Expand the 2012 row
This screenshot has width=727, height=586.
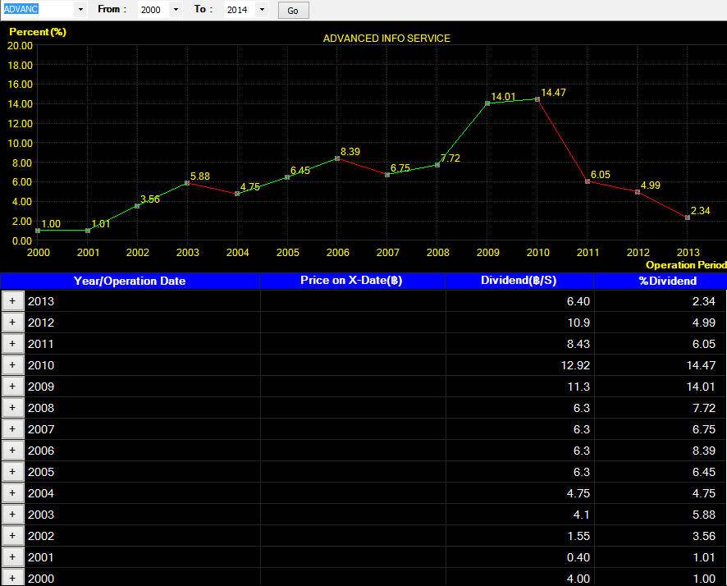12,323
